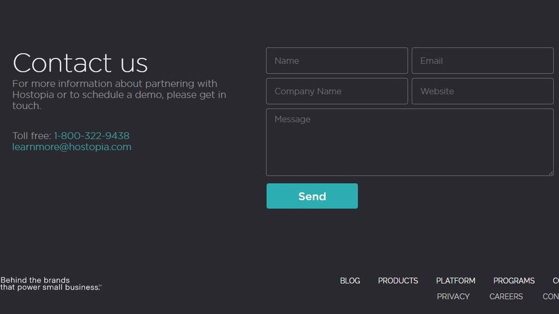Open the learnmore@hostopia.com email link
This screenshot has height=314, width=559.
72,147
